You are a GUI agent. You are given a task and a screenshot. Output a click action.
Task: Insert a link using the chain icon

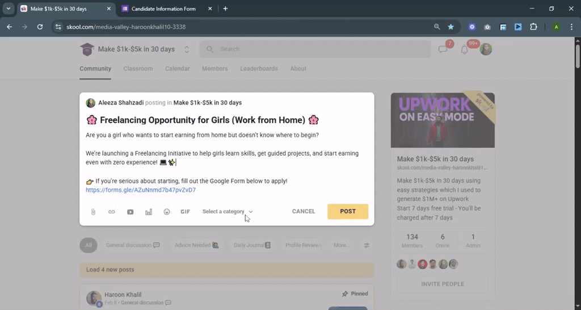[x=112, y=212]
